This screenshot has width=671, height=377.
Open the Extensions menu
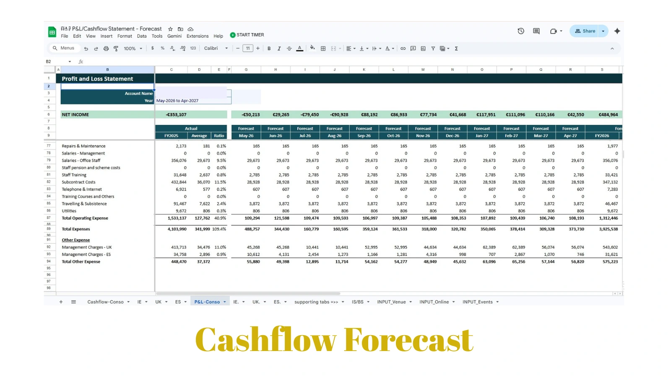pyautogui.click(x=198, y=36)
